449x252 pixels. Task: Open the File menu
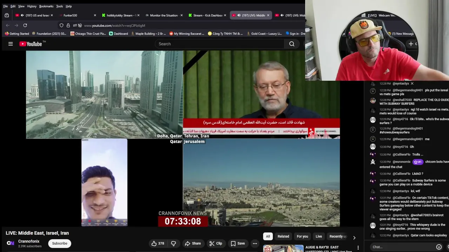point(5,6)
